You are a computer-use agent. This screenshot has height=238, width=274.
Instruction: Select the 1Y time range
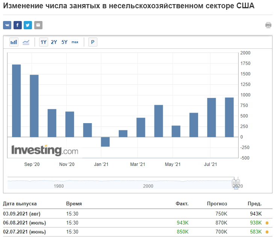tap(44, 42)
